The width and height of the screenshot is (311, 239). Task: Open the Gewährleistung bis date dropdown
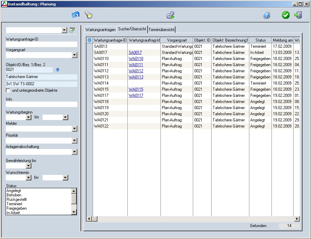pyautogui.click(x=29, y=166)
